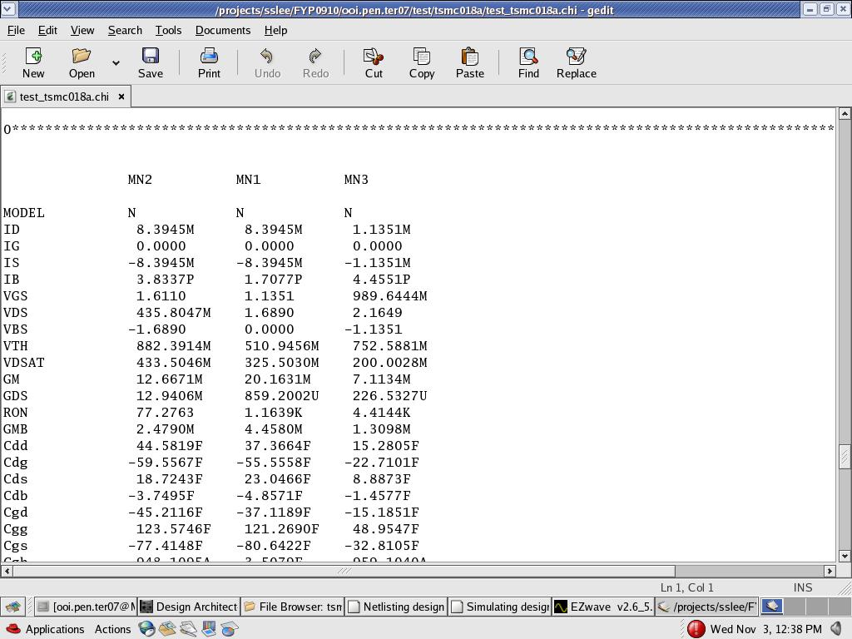Launch the word processor launcher in the bottom panel
This screenshot has height=639, width=852.
pyautogui.click(x=188, y=629)
